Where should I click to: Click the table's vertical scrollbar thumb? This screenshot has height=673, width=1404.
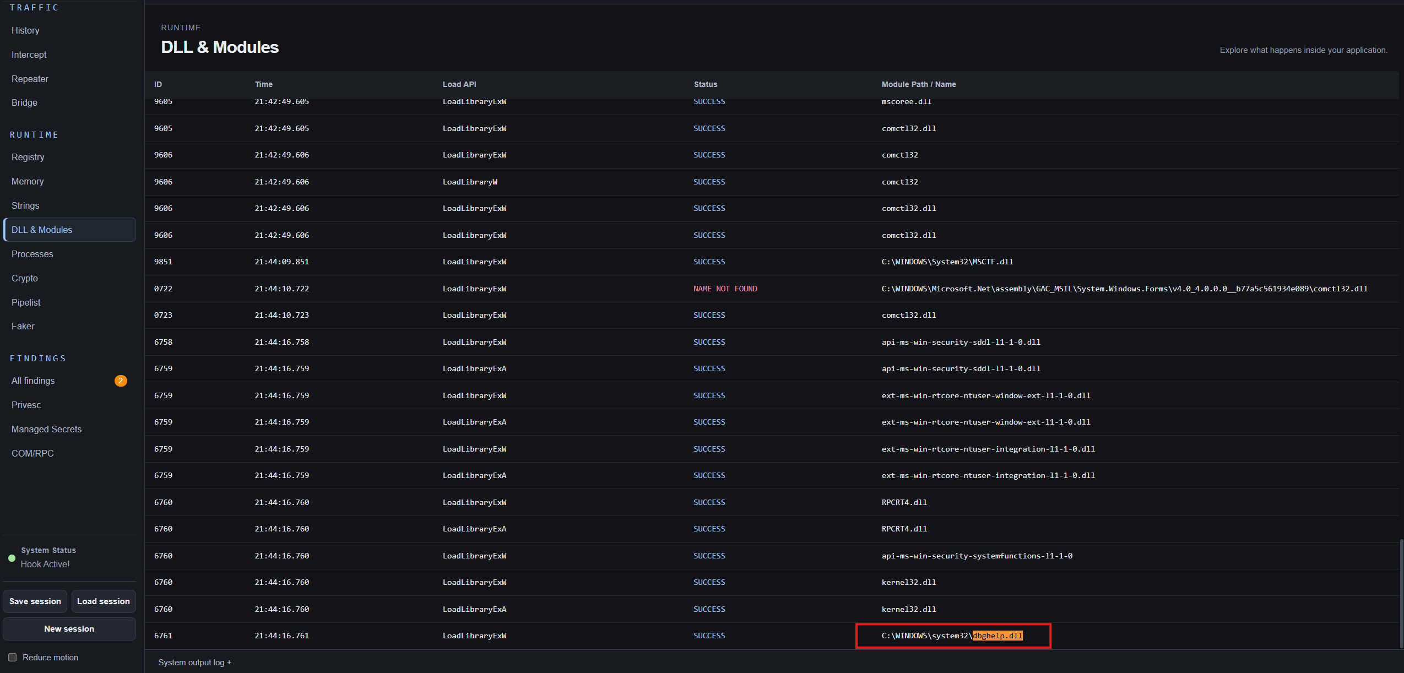[1401, 594]
